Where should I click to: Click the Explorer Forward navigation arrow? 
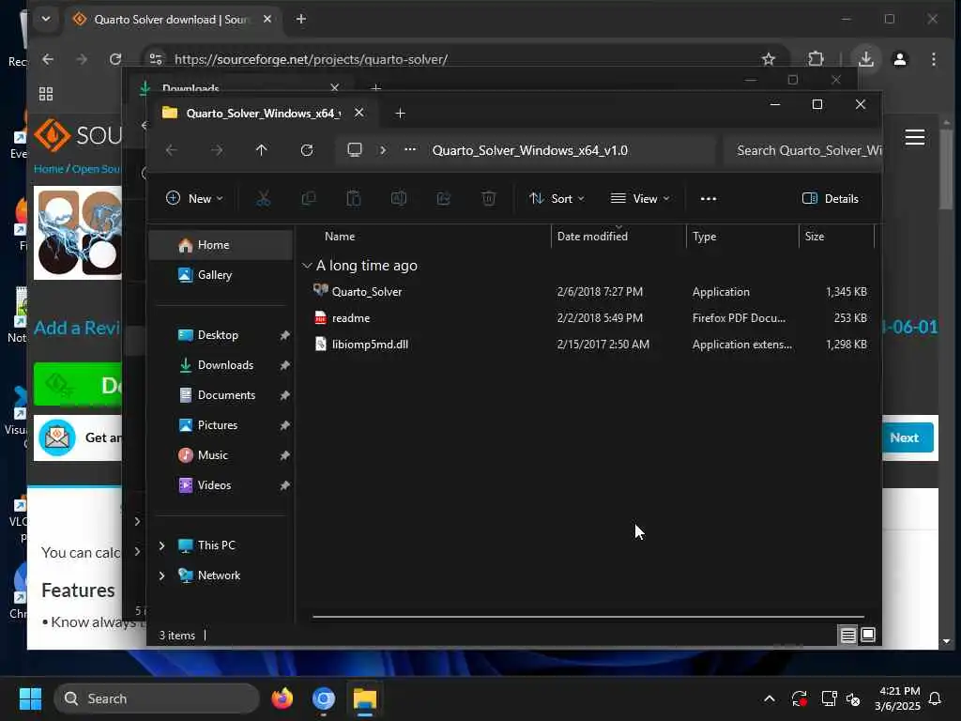(217, 150)
